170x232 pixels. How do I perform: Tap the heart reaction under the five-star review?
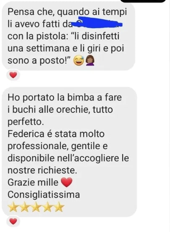click(13, 221)
